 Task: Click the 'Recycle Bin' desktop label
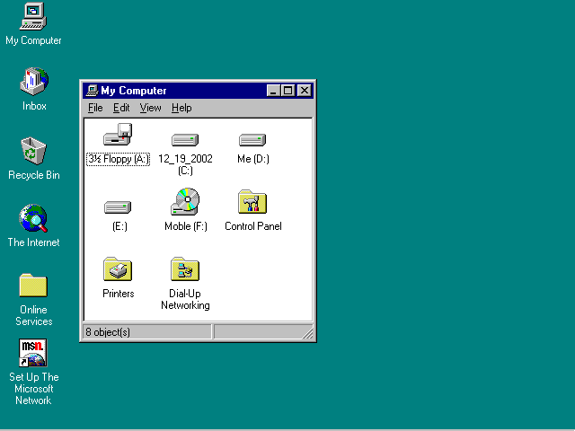[34, 175]
